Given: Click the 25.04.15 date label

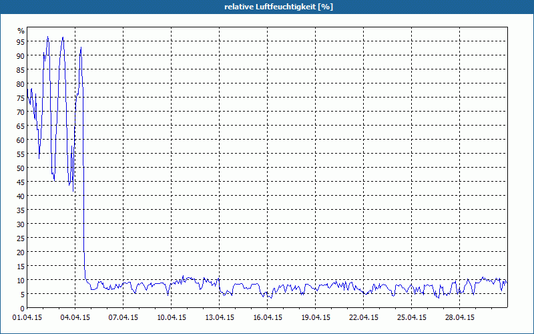Looking at the screenshot, I should coord(412,318).
